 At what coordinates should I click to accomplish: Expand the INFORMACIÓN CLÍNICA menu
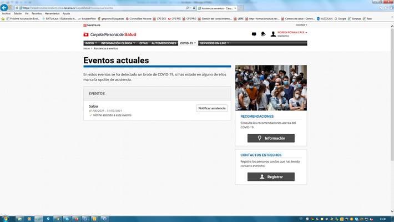point(118,43)
